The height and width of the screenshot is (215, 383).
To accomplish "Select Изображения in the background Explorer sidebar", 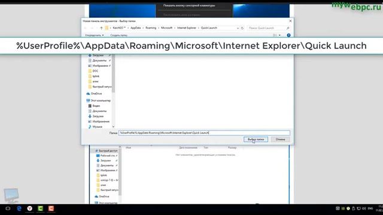I will tap(108, 170).
